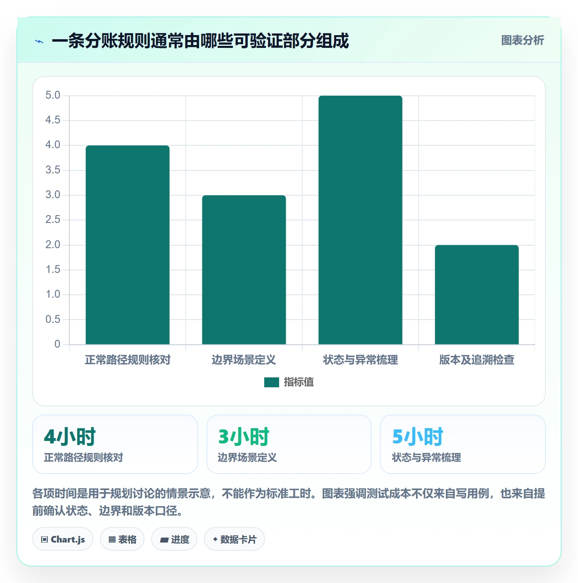Select the 状态与异常梳理 bar in chart
Image resolution: width=578 pixels, height=583 pixels.
point(360,220)
